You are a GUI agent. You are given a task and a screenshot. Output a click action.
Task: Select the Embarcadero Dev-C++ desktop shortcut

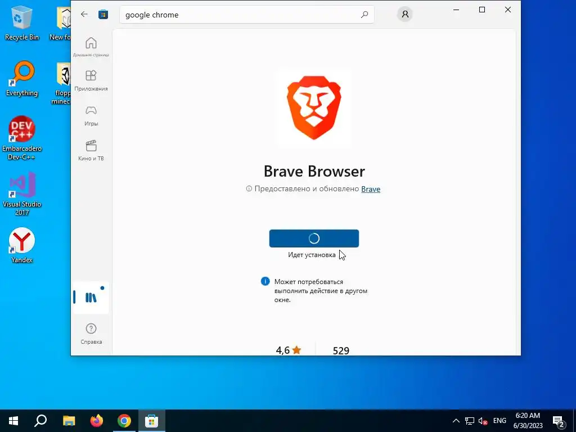coord(22,138)
